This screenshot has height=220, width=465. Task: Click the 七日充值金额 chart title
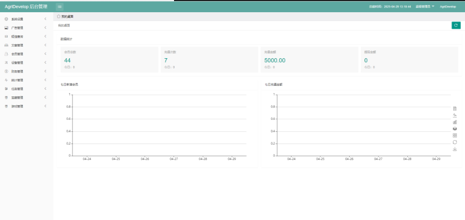pyautogui.click(x=274, y=84)
